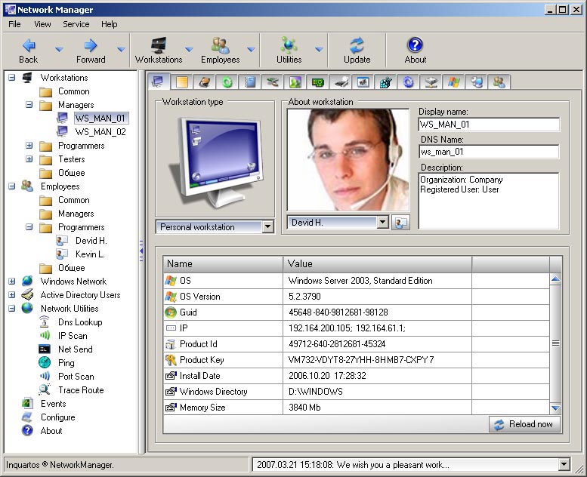This screenshot has height=477, width=587.
Task: Select WS_MAN_02 workstation in tree
Action: [x=100, y=132]
